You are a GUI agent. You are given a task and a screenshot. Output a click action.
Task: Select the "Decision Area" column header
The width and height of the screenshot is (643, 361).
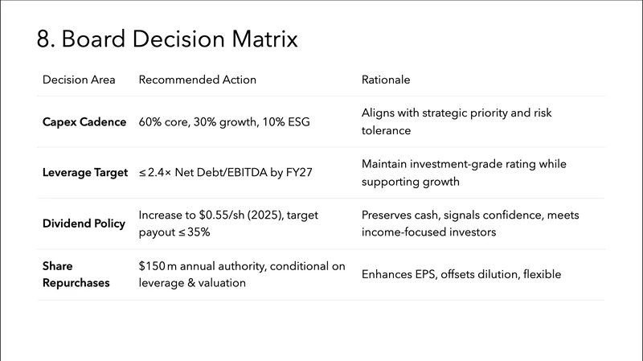(79, 80)
